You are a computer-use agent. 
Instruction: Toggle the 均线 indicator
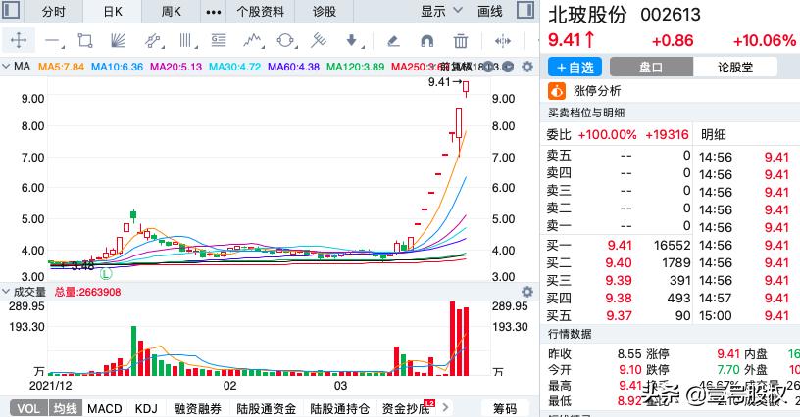click(x=66, y=408)
